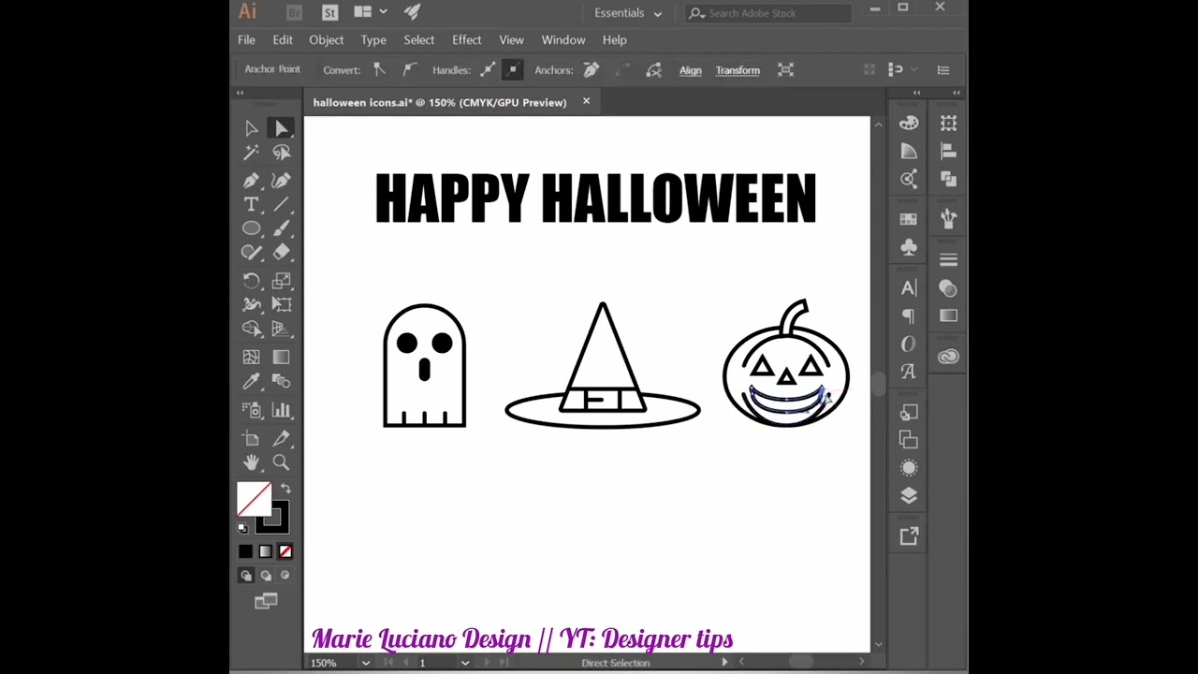Select the Perspective Grid tool
This screenshot has height=674, width=1198.
pos(281,329)
